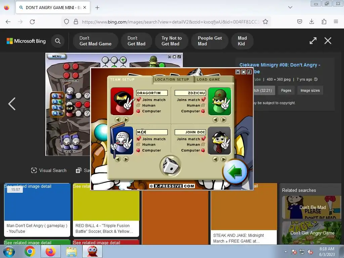Click the John Doe tie avatar
344x258 pixels.
[219, 141]
